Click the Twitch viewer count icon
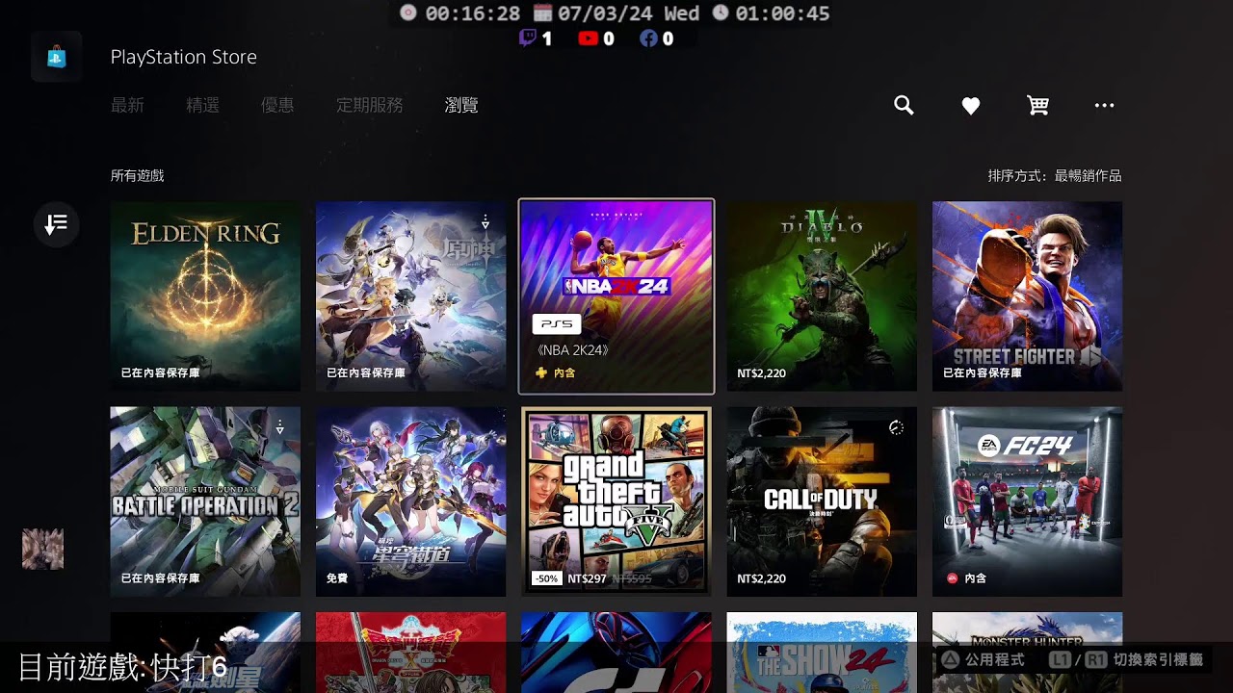Image resolution: width=1233 pixels, height=693 pixels. tap(527, 38)
